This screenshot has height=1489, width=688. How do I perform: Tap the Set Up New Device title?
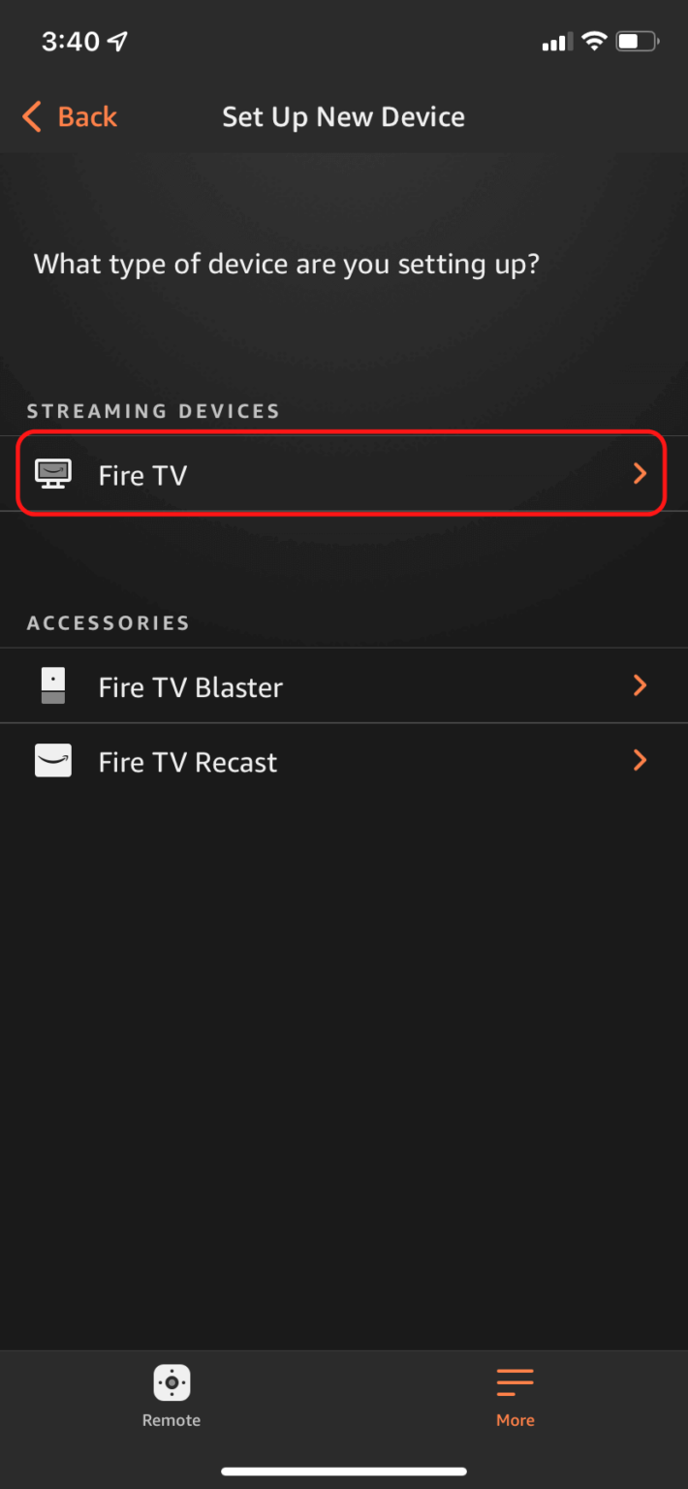343,116
